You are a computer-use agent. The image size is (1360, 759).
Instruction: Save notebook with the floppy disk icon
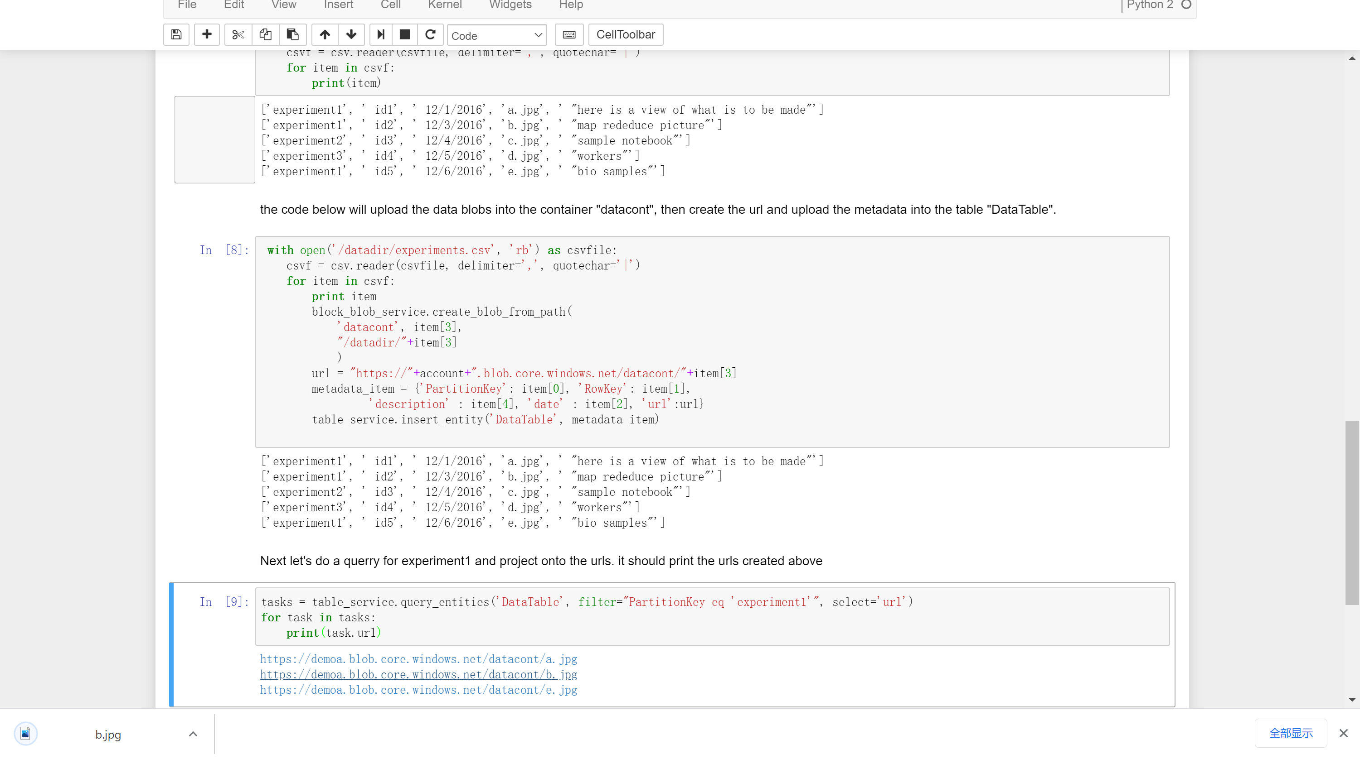tap(176, 35)
